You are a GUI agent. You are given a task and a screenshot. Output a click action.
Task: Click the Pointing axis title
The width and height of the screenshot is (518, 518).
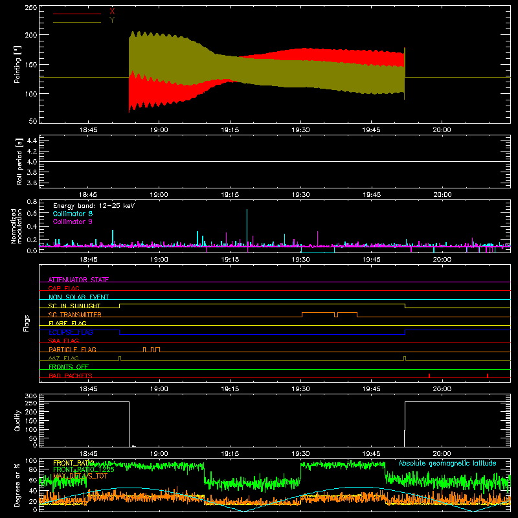pyautogui.click(x=17, y=64)
